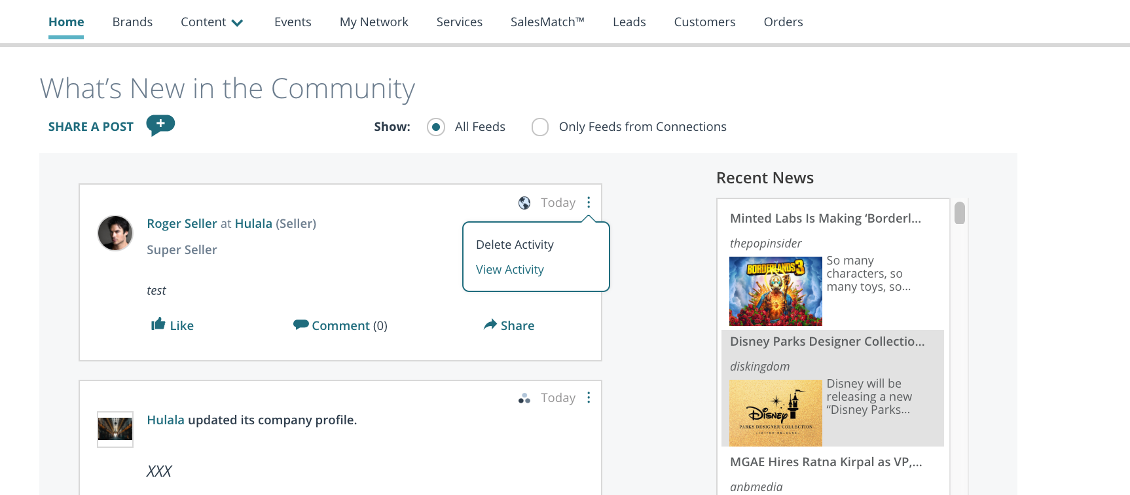Click the globe visibility icon on Roger Seller post
Image resolution: width=1130 pixels, height=495 pixels.
(524, 203)
